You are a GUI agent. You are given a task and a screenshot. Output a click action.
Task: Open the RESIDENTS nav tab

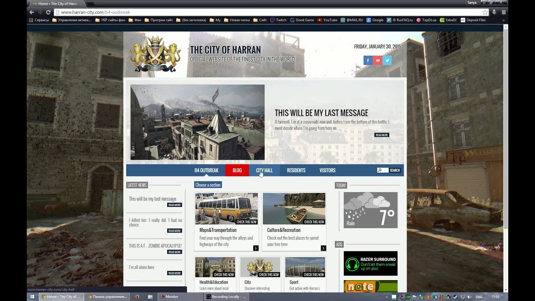(x=296, y=170)
